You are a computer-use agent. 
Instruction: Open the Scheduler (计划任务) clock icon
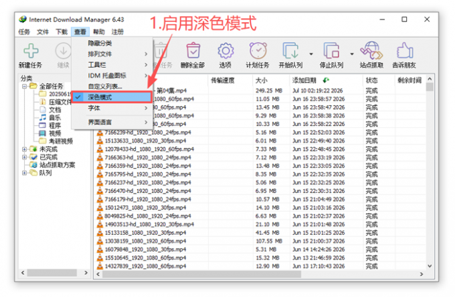pyautogui.click(x=258, y=51)
